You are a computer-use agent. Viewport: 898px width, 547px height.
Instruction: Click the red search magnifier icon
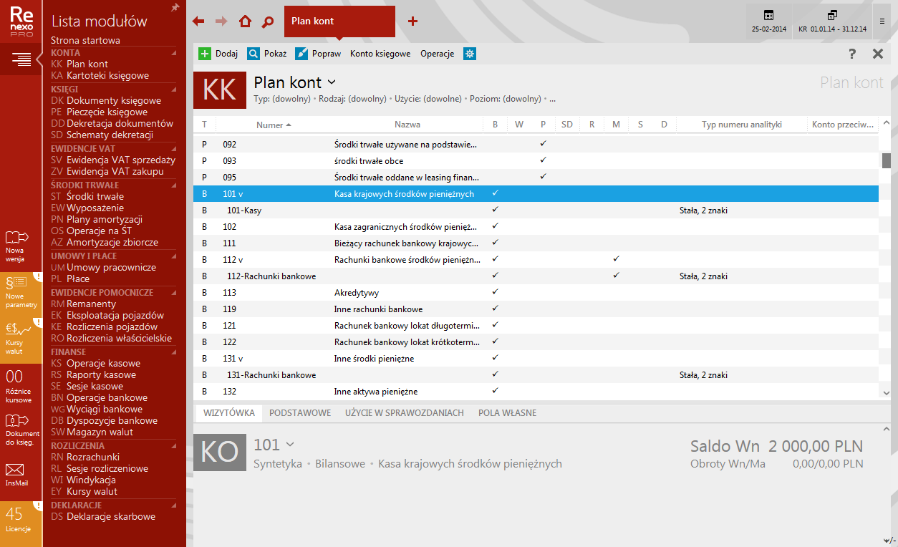click(x=268, y=21)
